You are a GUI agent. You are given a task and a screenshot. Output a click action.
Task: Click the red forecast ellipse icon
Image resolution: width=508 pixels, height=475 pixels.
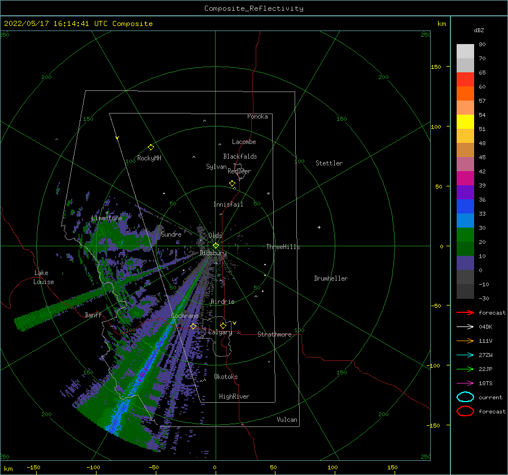(465, 411)
